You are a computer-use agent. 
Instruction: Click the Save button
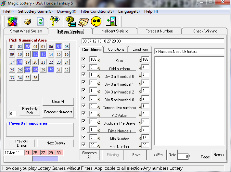pos(136,155)
